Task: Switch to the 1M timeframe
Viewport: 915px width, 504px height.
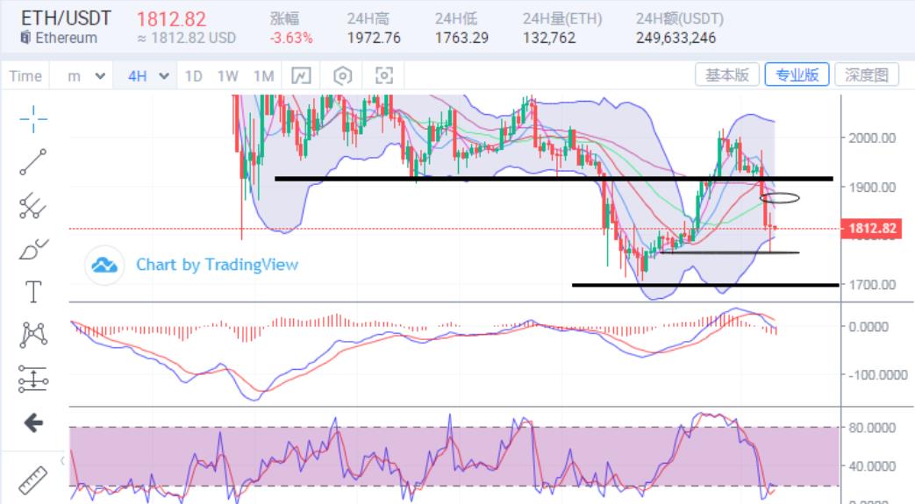Action: [x=263, y=75]
